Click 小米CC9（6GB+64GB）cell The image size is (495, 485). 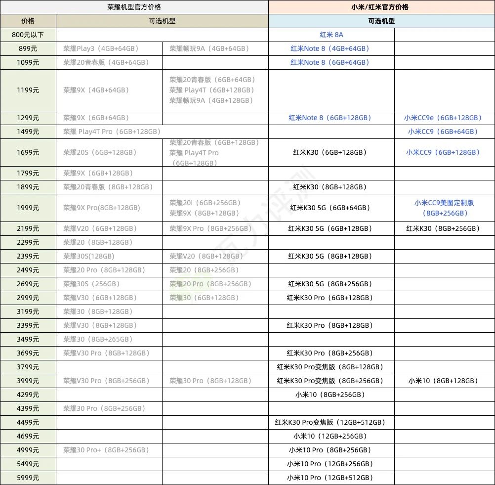[445, 132]
